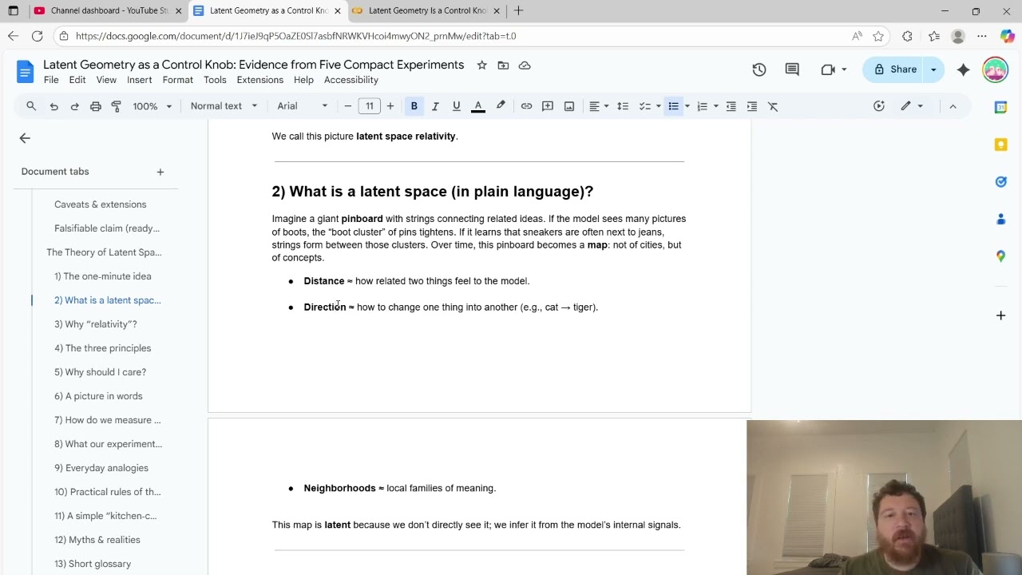Open the File menu

[x=51, y=80]
